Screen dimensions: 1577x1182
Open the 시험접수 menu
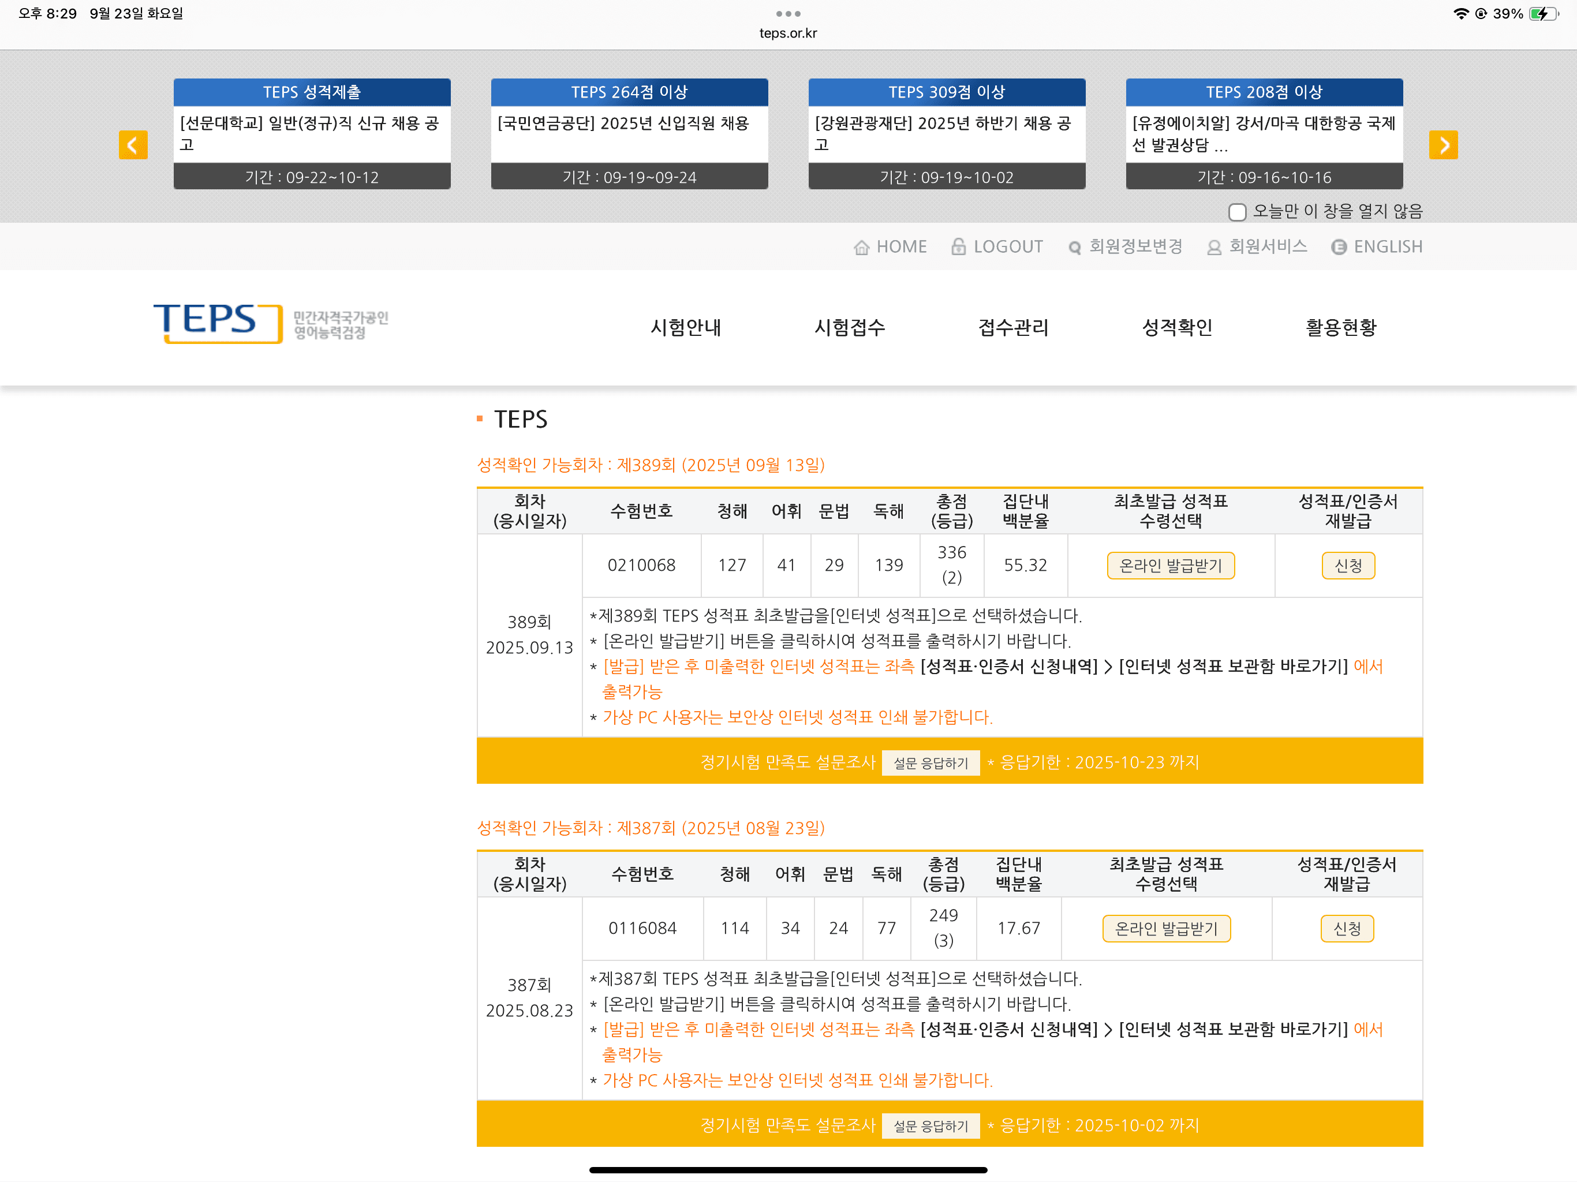coord(850,327)
